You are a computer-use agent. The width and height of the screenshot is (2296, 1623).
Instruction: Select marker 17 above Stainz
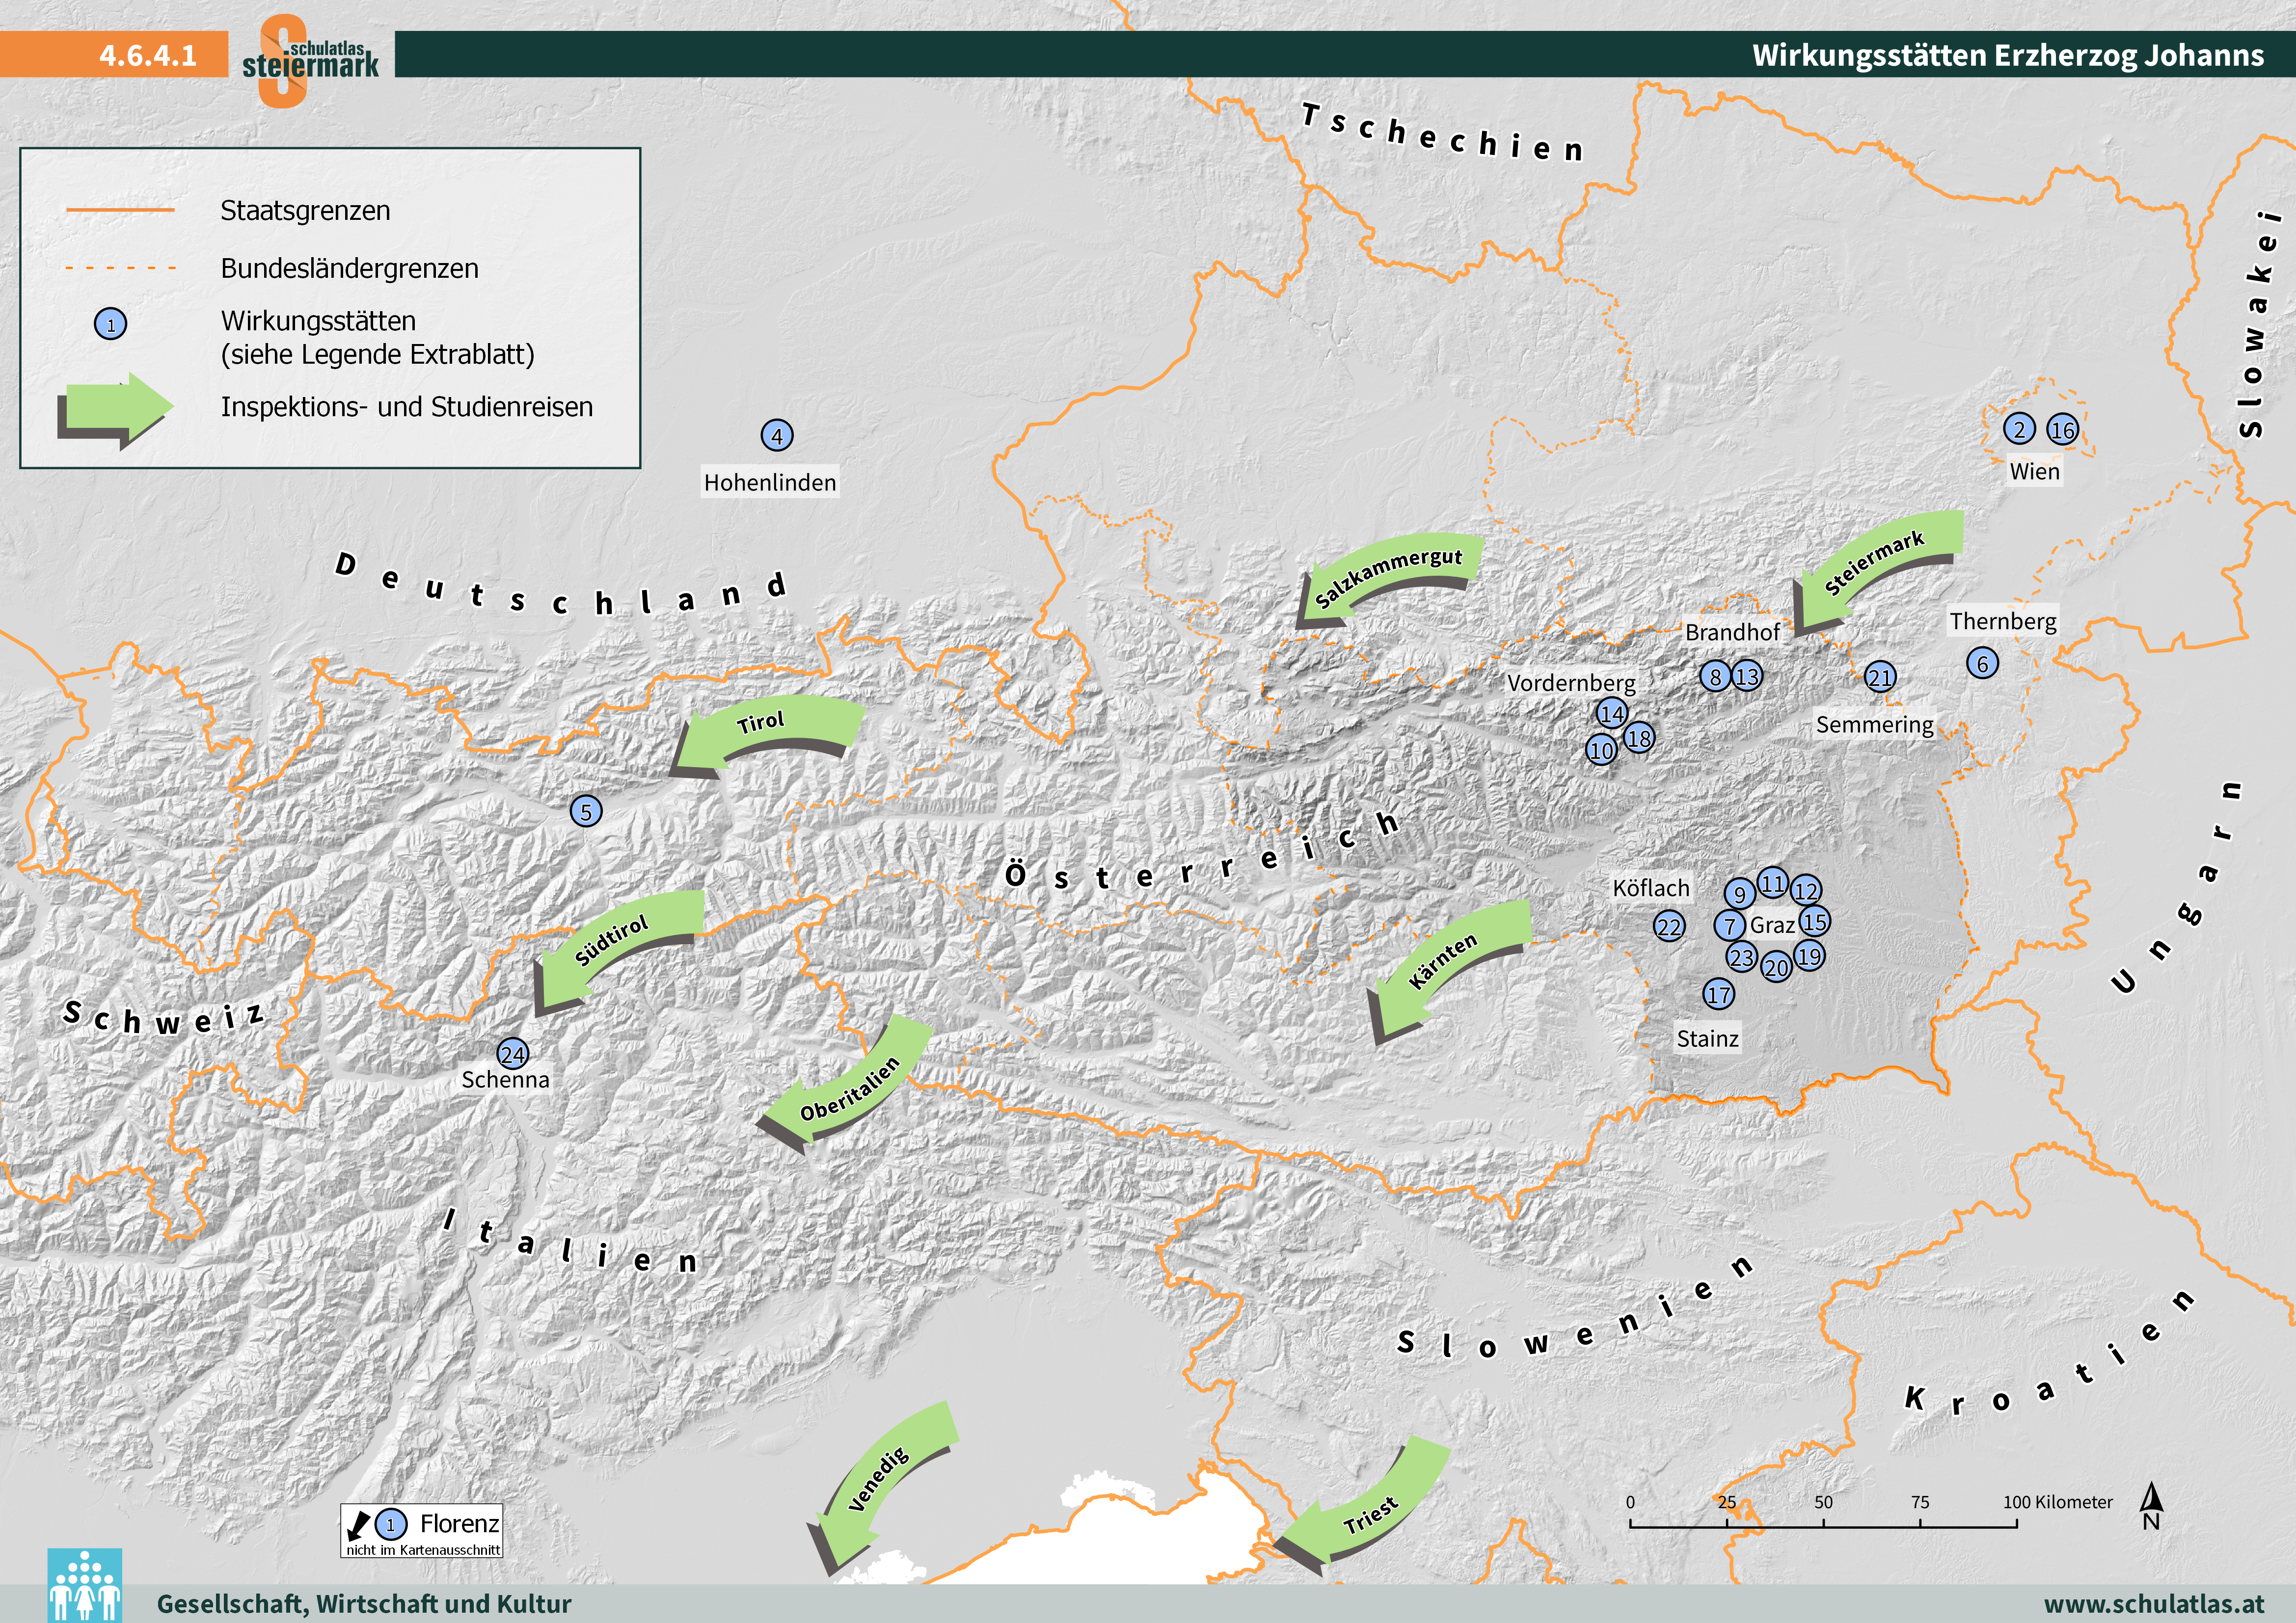click(x=1719, y=994)
